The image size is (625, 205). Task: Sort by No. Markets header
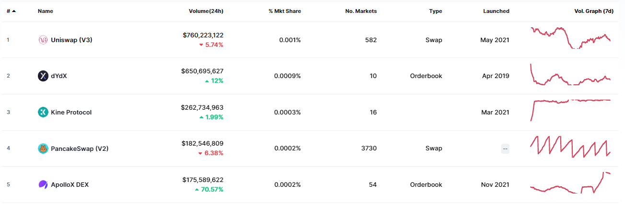click(x=361, y=11)
